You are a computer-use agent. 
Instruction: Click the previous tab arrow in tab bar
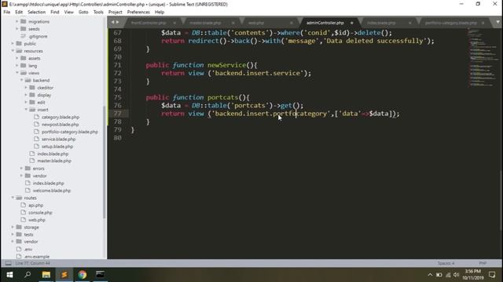pos(112,23)
